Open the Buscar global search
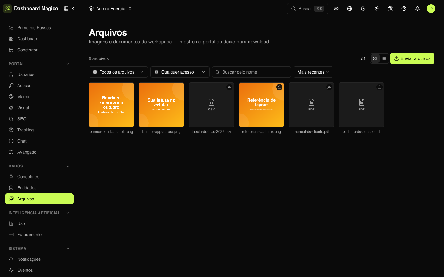 (x=307, y=9)
